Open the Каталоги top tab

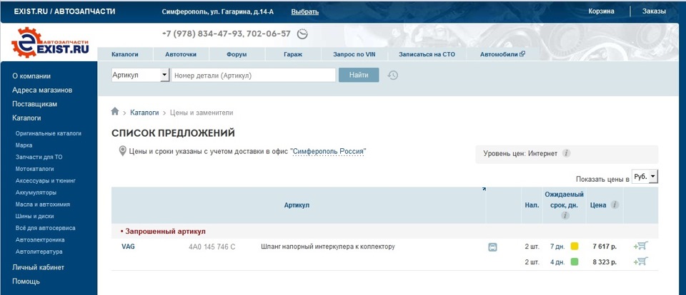(x=124, y=55)
